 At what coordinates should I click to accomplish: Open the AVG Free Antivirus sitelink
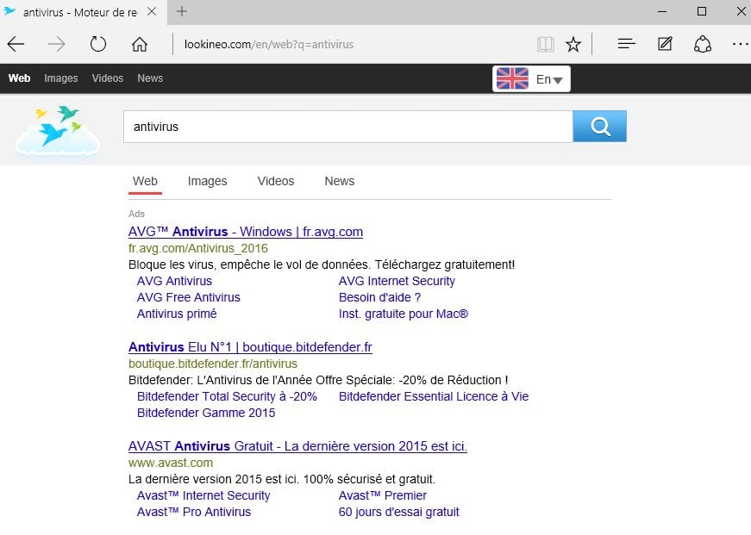[188, 297]
